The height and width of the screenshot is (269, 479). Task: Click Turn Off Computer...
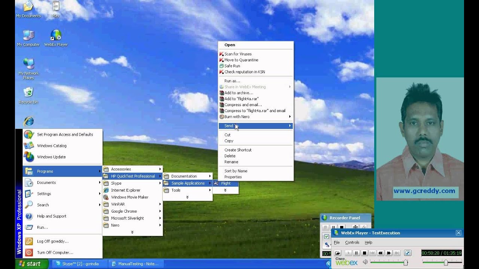coord(62,253)
